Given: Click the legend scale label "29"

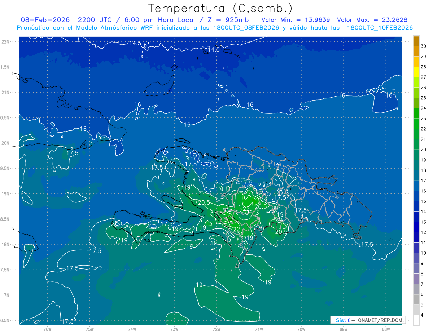Looking at the screenshot, I should click(x=424, y=57).
